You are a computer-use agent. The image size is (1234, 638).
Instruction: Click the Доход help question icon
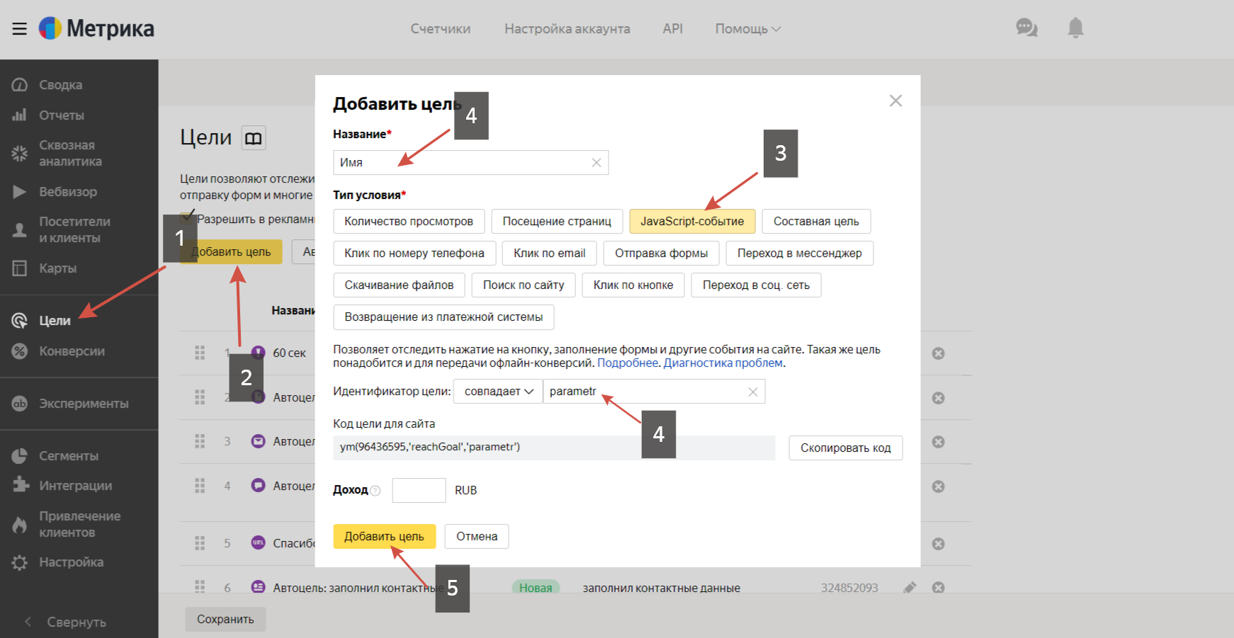pos(375,490)
